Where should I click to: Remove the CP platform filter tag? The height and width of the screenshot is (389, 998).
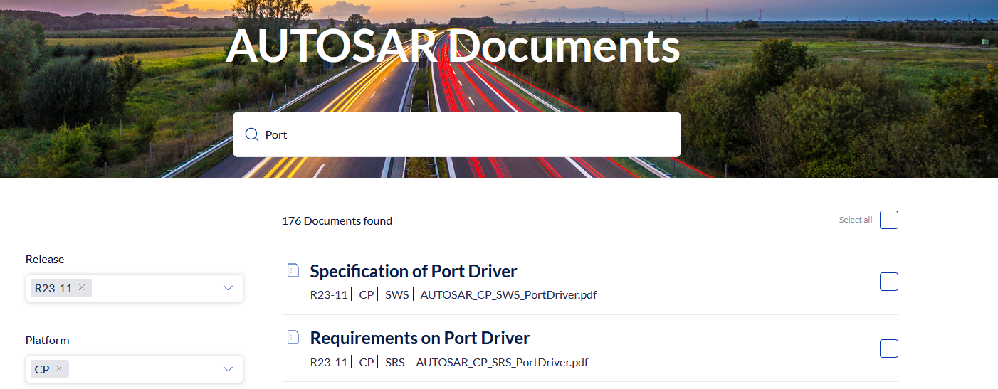point(59,368)
